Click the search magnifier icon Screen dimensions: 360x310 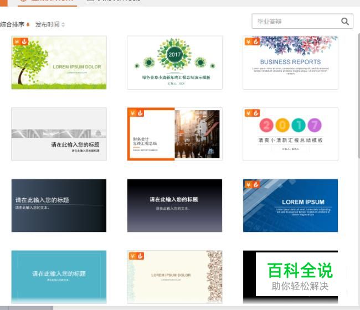pyautogui.click(x=345, y=22)
